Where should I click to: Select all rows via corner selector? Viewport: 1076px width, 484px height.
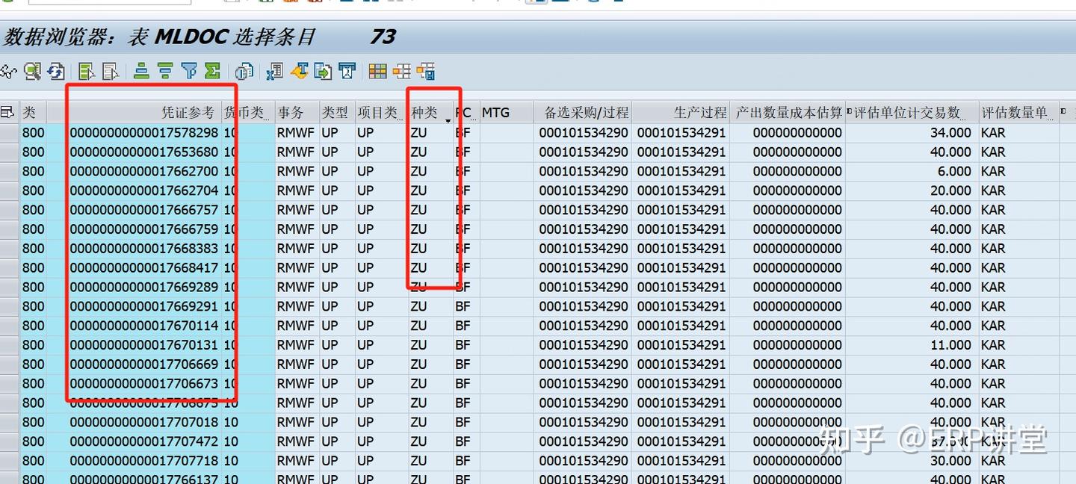click(7, 112)
